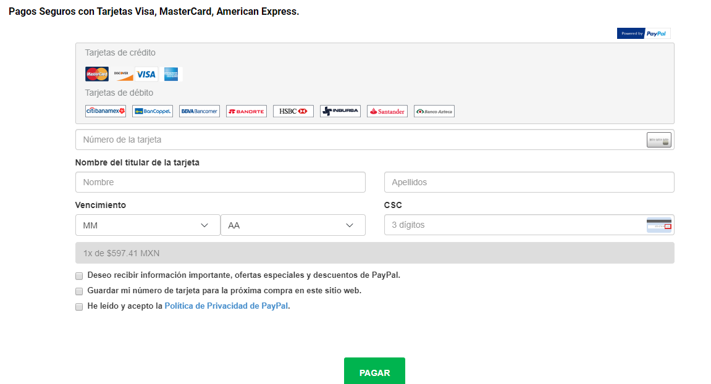
Task: Click the Tarjetas de crédito label
Action: (120, 52)
